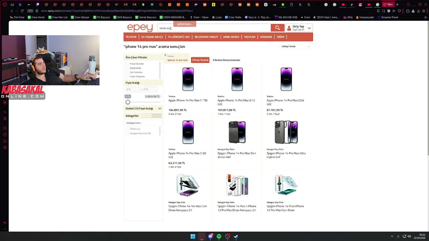
Task: Click the percent deals icon in sidebar
Action: pyautogui.click(x=5, y=112)
